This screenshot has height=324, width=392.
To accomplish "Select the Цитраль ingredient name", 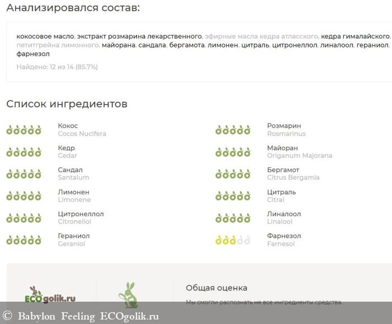I will click(x=281, y=192).
